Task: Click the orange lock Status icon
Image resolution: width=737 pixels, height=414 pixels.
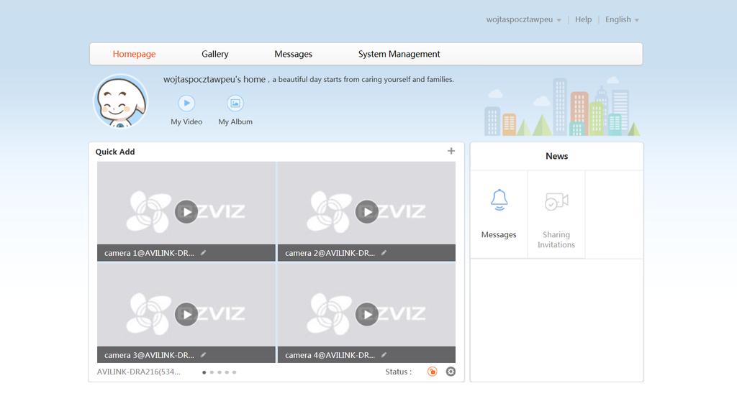Action: coord(433,372)
